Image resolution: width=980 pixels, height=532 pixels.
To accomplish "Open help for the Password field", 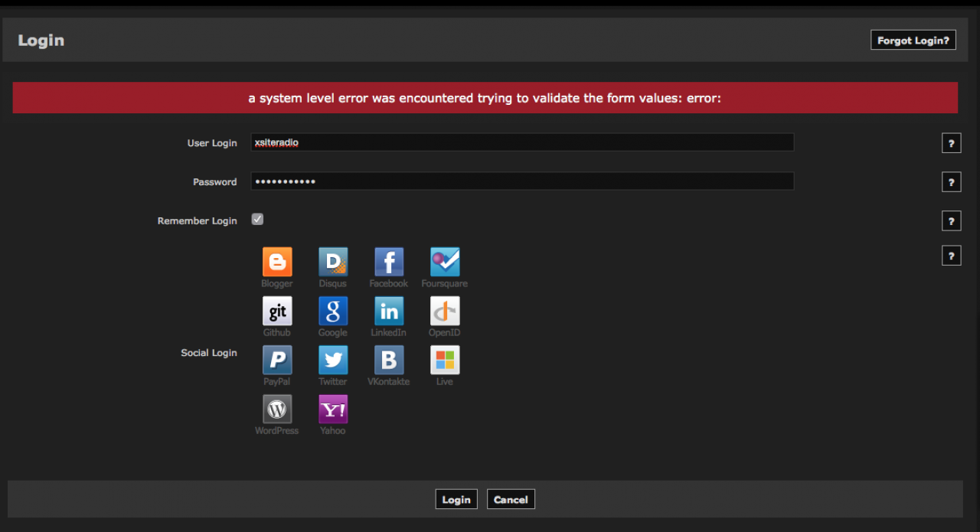I will pyautogui.click(x=951, y=182).
